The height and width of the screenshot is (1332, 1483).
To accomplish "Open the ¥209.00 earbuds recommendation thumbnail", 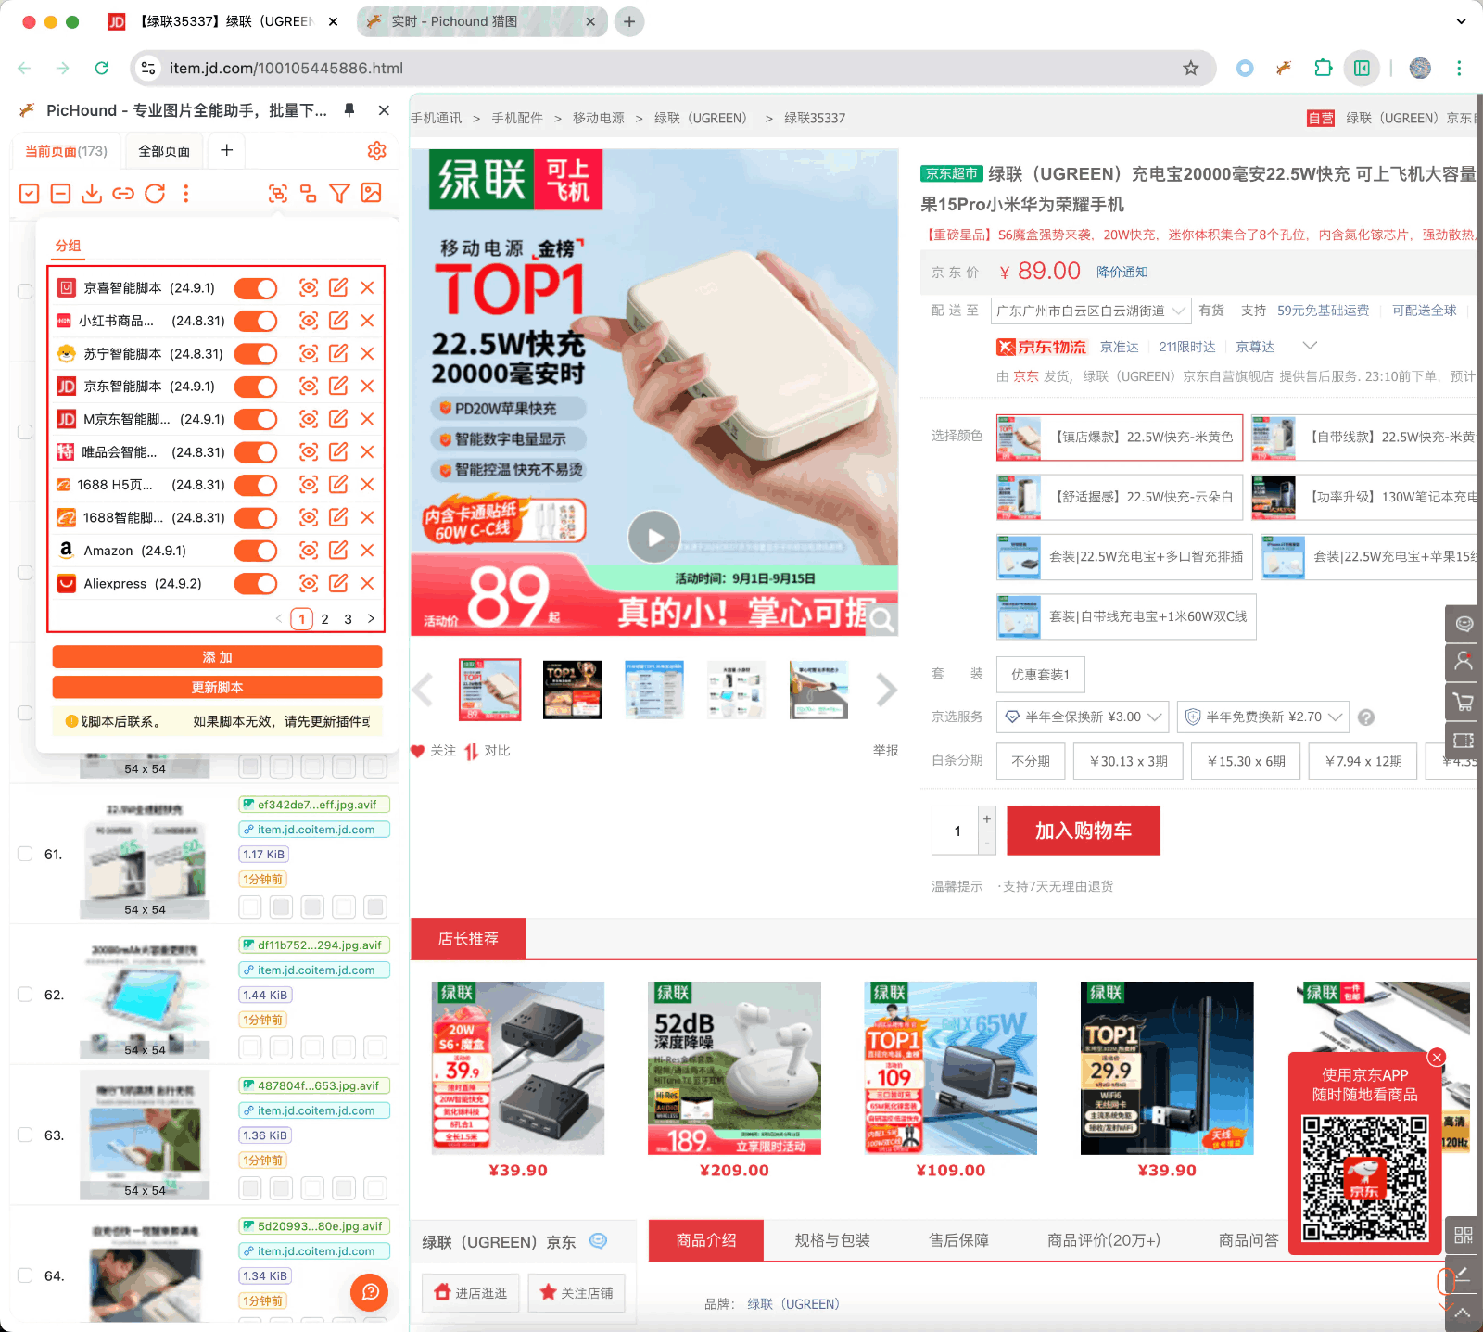I will click(734, 1068).
